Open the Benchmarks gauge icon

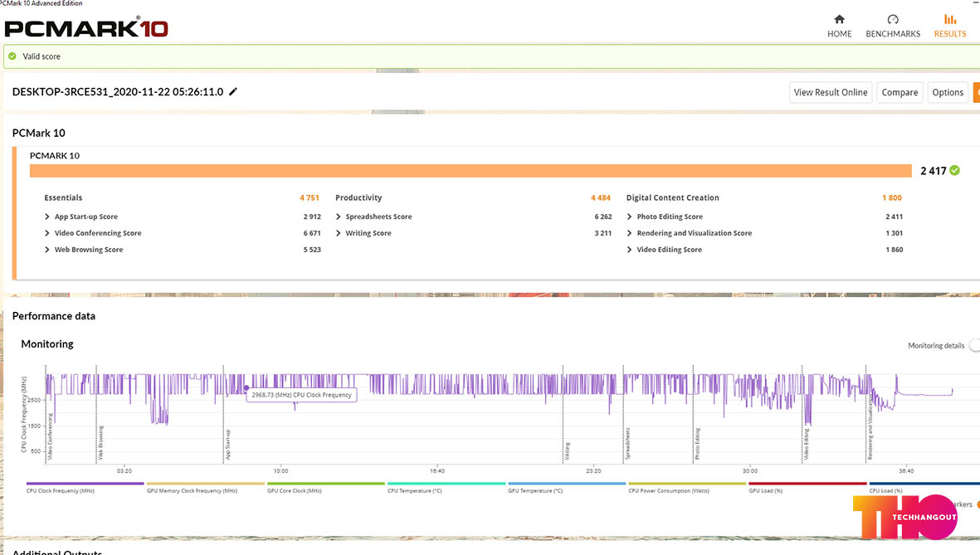893,19
